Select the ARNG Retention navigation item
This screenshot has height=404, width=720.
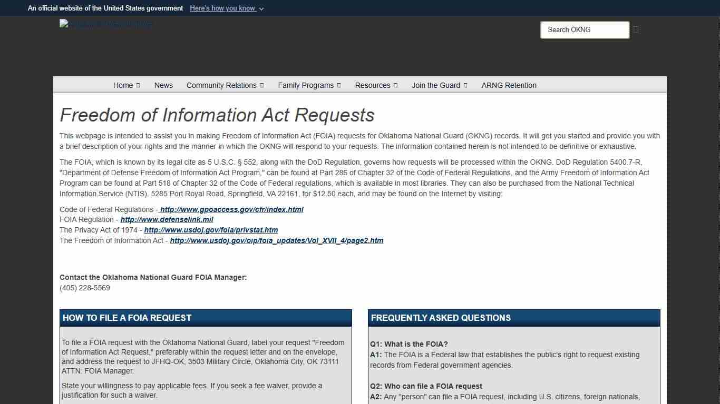tap(509, 85)
